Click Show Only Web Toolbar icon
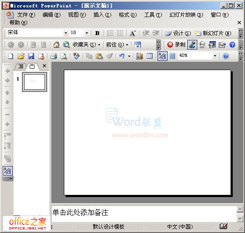The width and height of the screenshot is (245, 233). click(x=137, y=45)
